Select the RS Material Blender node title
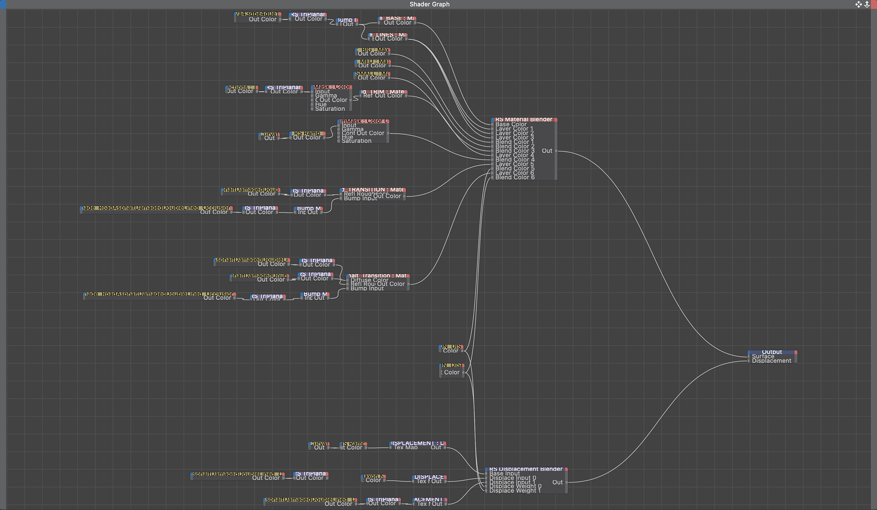Viewport: 877px width, 510px height. click(523, 120)
